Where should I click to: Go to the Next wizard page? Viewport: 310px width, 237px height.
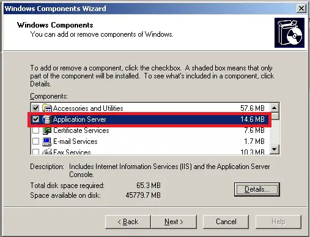point(174,222)
